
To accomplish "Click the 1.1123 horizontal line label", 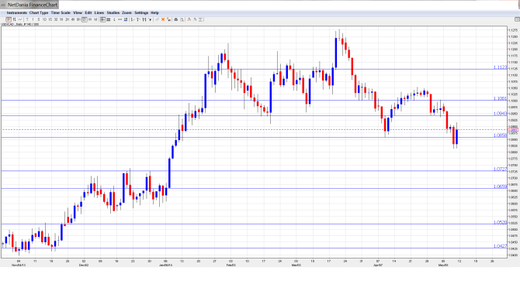I will click(x=500, y=67).
